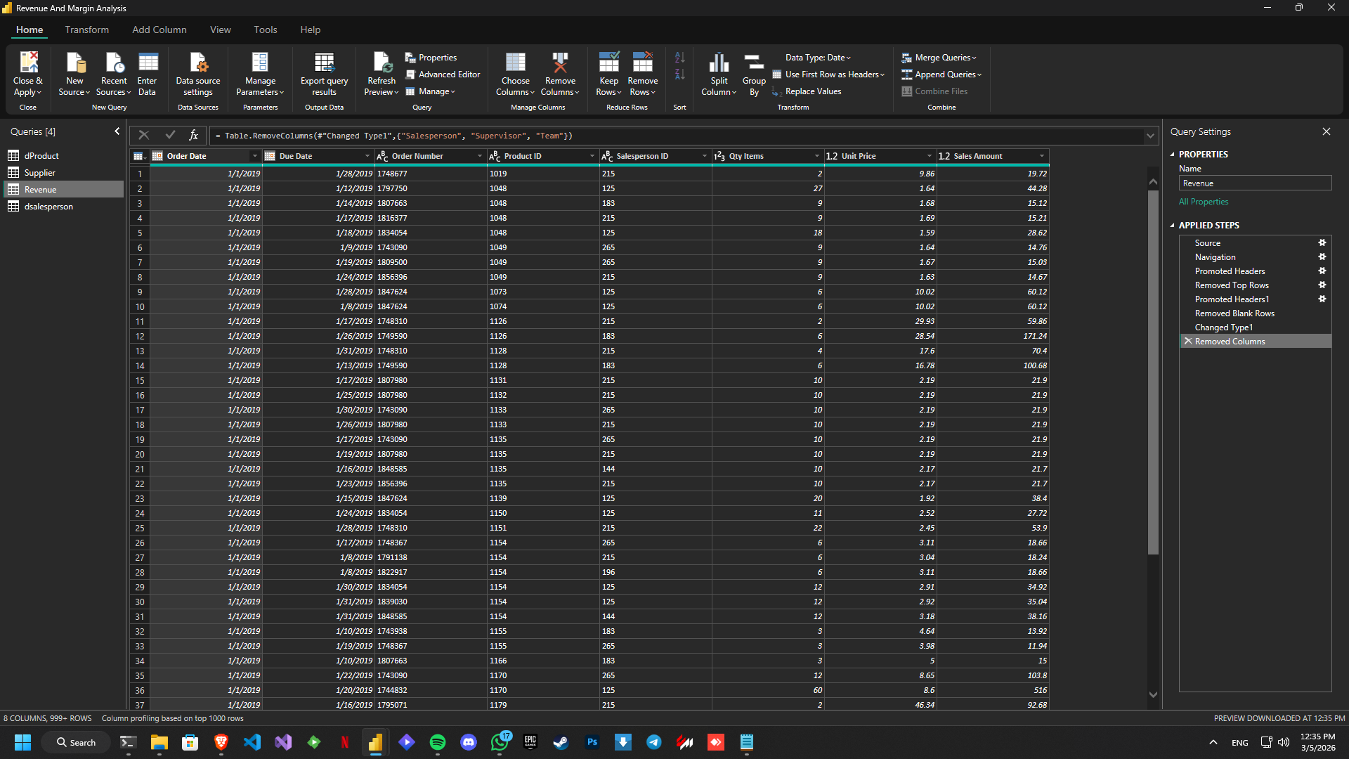Open the All Properties link

click(x=1204, y=202)
